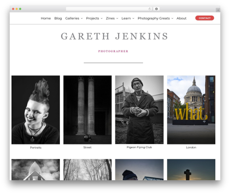Viewport: 230px width, 194px height.
Task: Open the Blog page
Action: click(58, 18)
